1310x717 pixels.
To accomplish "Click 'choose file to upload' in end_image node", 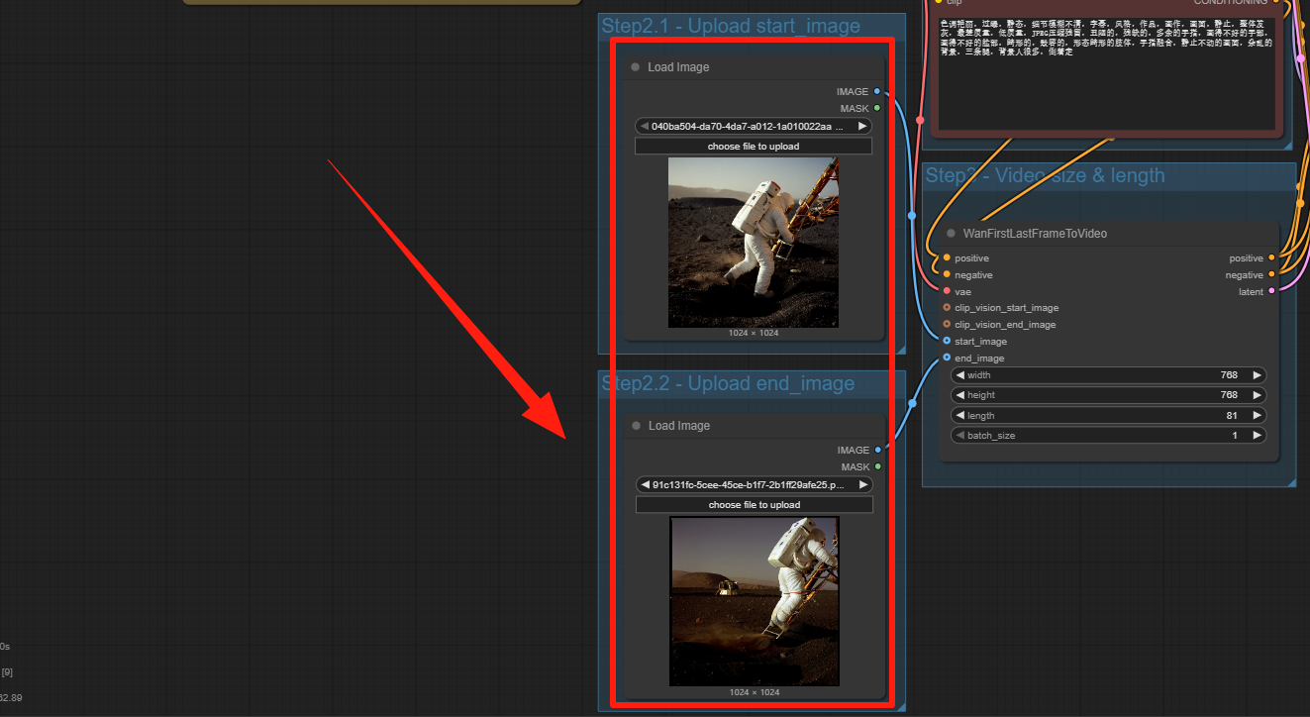I will point(754,505).
